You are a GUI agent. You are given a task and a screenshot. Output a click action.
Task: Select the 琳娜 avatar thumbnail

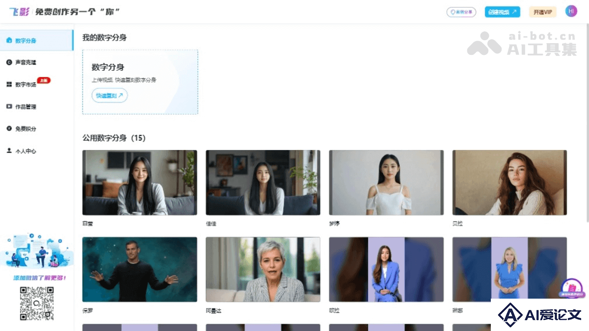509,270
